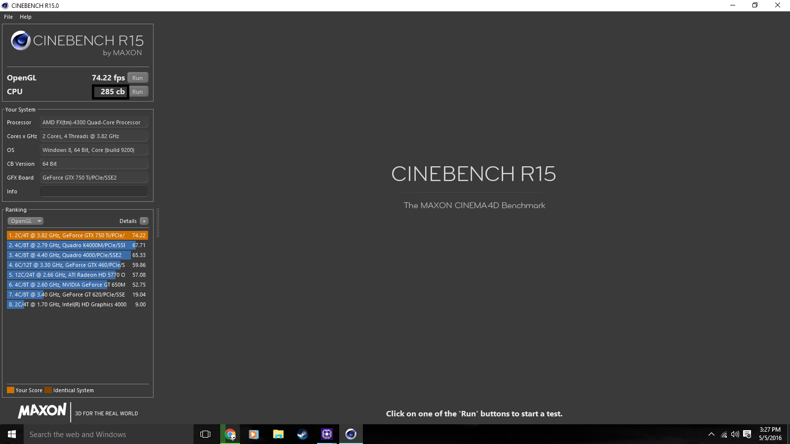790x444 pixels.
Task: Select the Processor field AMD FX-4300
Action: [94, 122]
